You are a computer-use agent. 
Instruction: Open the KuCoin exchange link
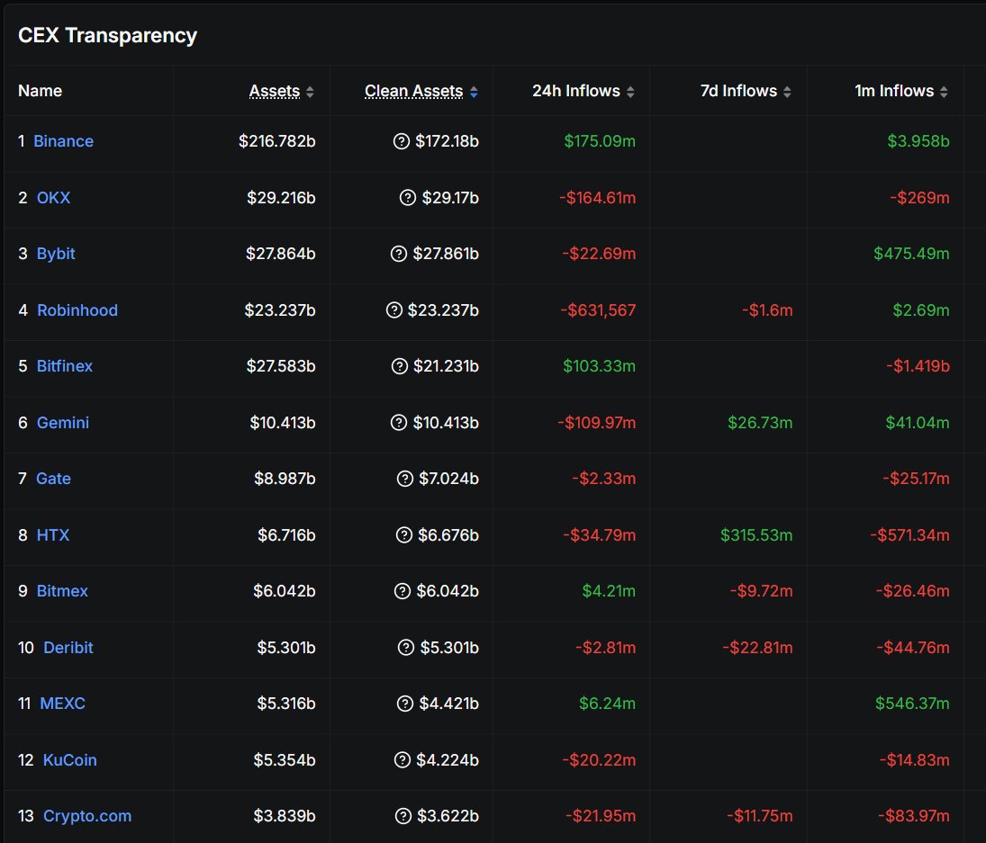click(x=70, y=760)
